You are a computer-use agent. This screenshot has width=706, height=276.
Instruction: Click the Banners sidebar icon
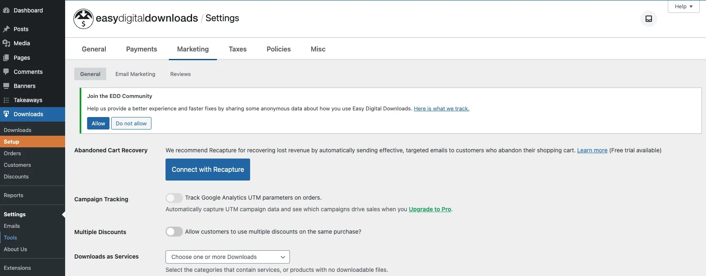[x=6, y=86]
